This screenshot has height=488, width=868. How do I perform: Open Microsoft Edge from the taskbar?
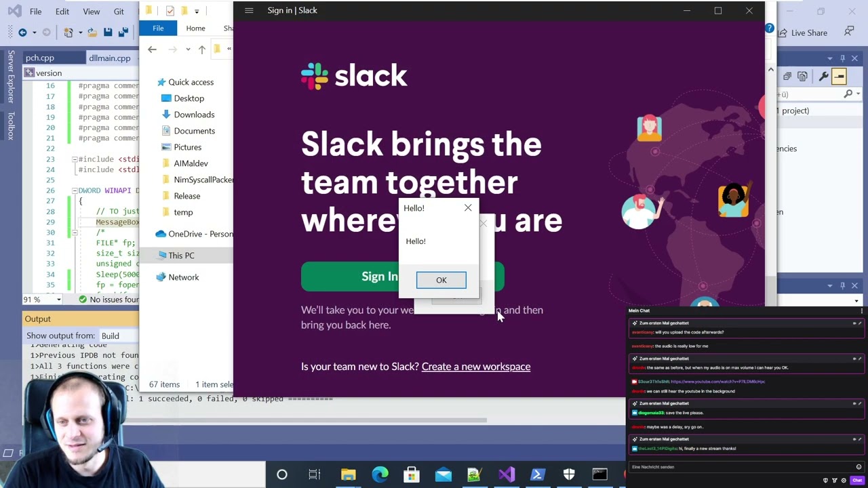(x=380, y=474)
